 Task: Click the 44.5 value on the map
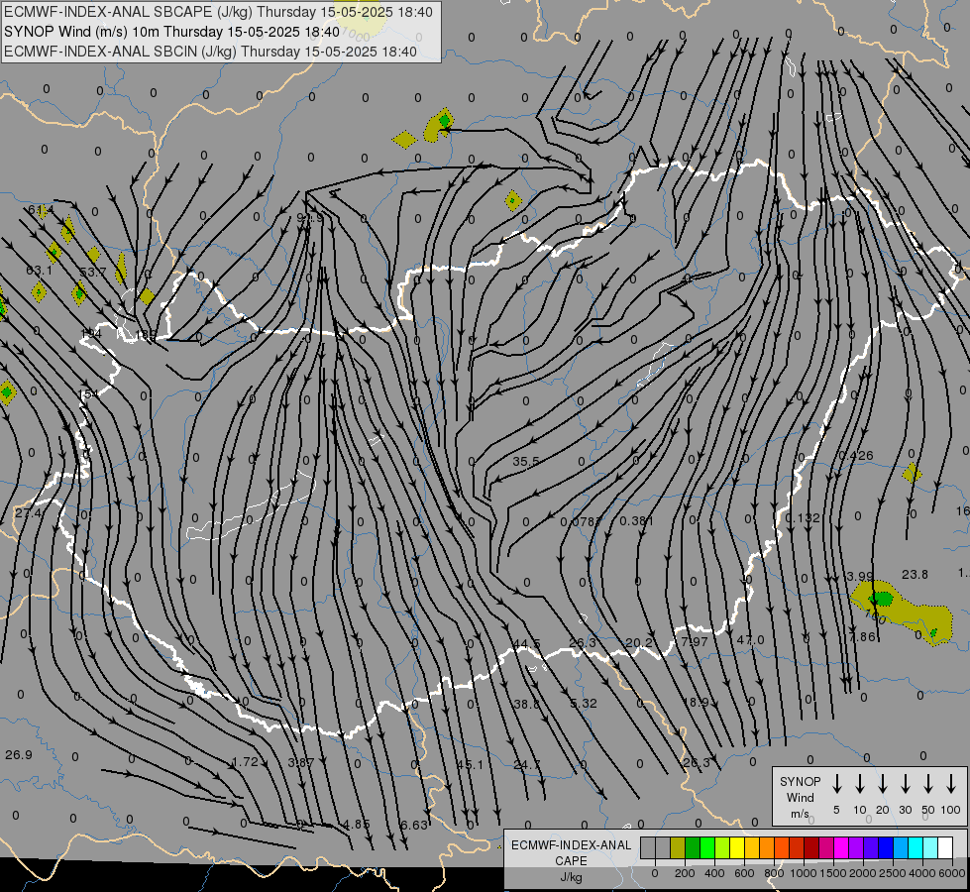pyautogui.click(x=527, y=644)
